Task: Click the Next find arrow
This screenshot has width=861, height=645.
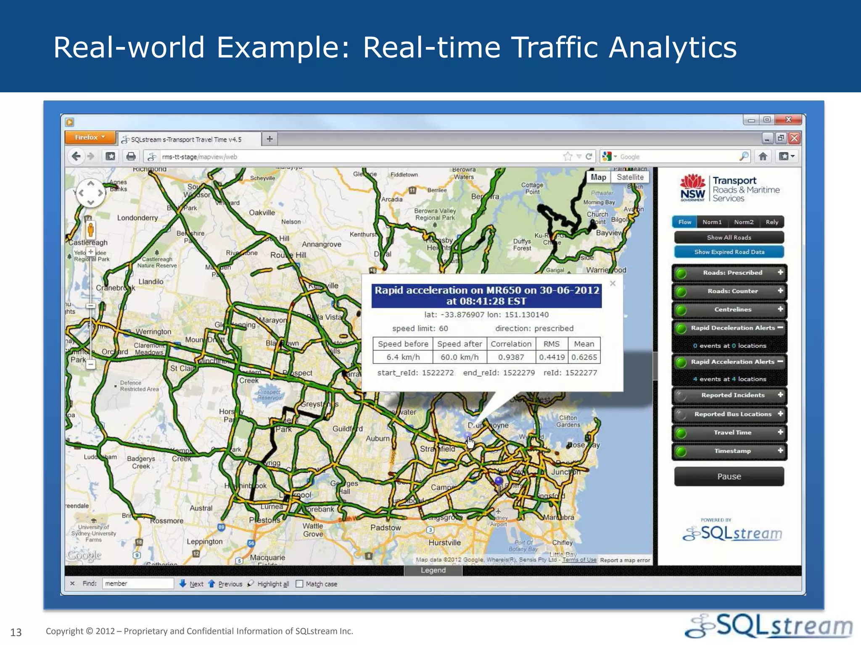Action: [x=191, y=584]
